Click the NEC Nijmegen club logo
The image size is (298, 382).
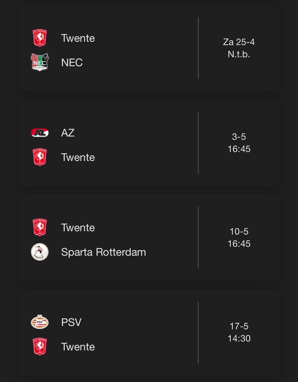click(x=40, y=62)
